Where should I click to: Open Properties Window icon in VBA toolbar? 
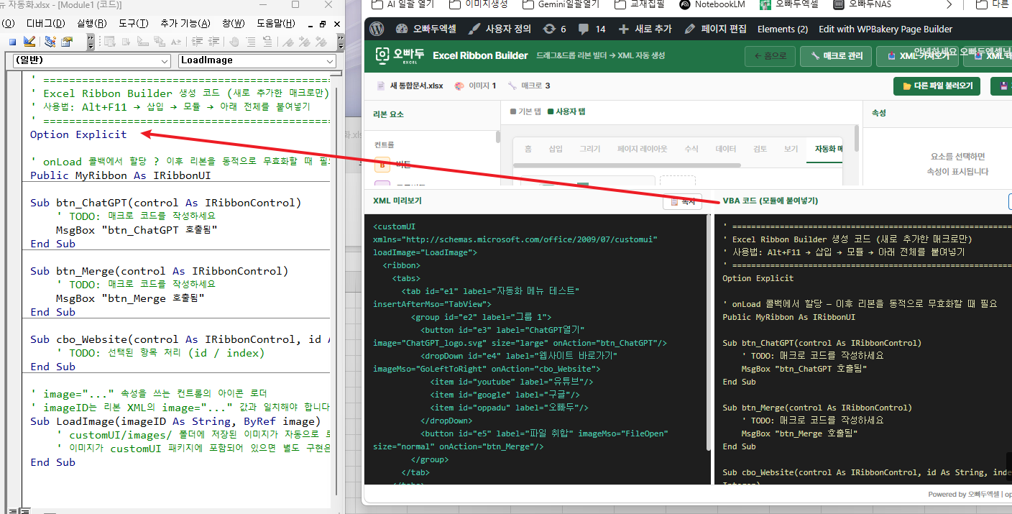[x=67, y=42]
